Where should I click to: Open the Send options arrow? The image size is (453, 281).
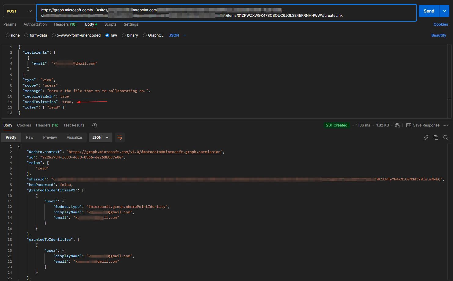click(x=444, y=11)
